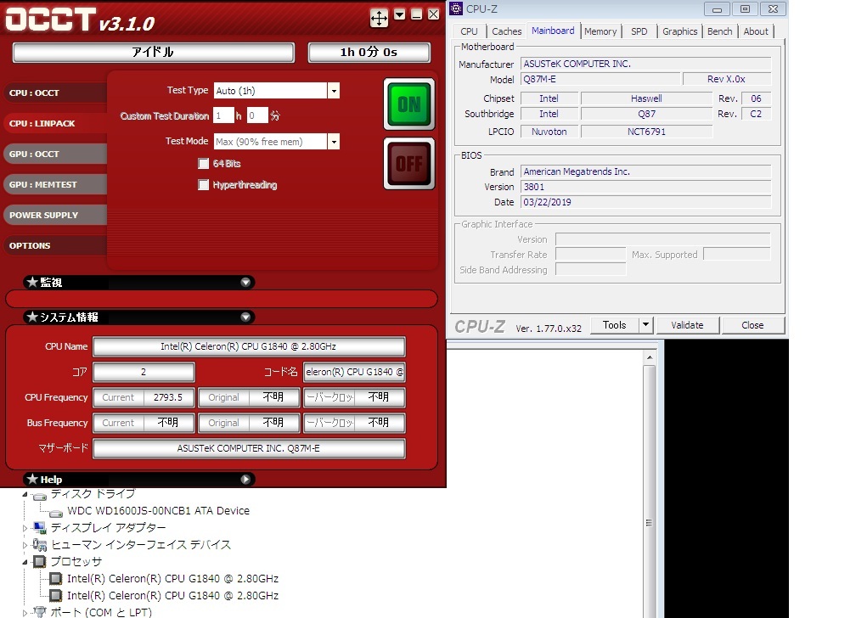Click scrollbar up arrow in device manager

(x=649, y=357)
